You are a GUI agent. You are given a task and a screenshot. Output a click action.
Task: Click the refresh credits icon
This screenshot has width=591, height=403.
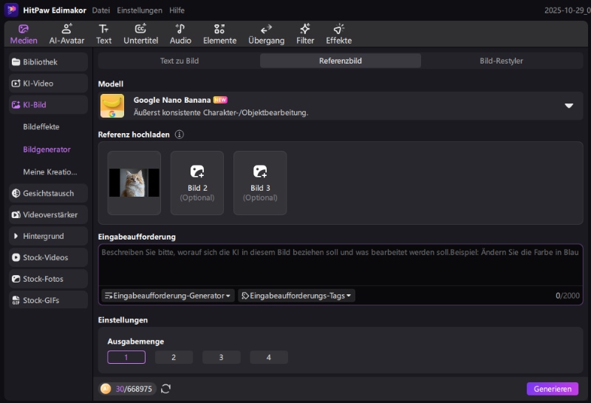[166, 389]
